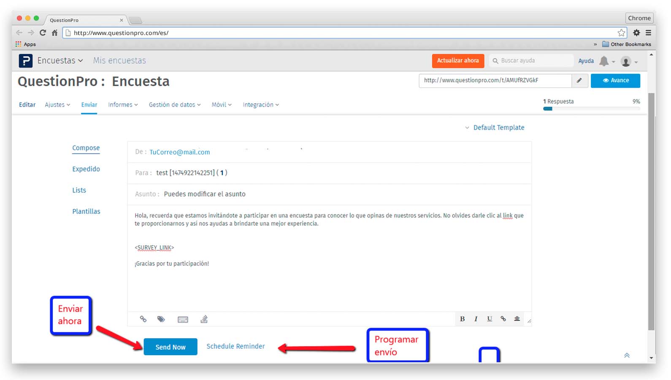Click the browser forward arrow
The width and height of the screenshot is (671, 380).
click(x=31, y=32)
